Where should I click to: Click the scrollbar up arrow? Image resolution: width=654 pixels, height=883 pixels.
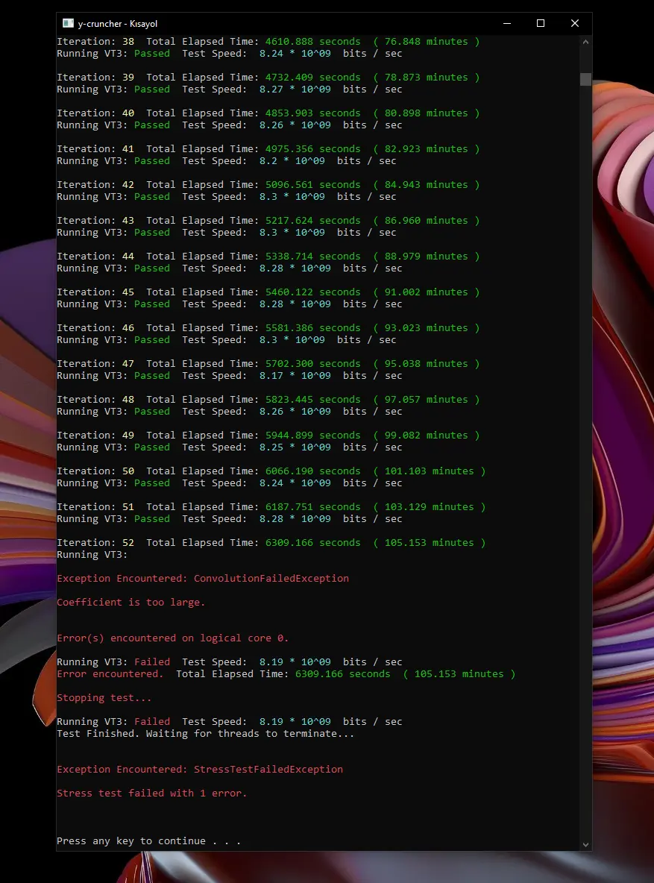[x=585, y=42]
